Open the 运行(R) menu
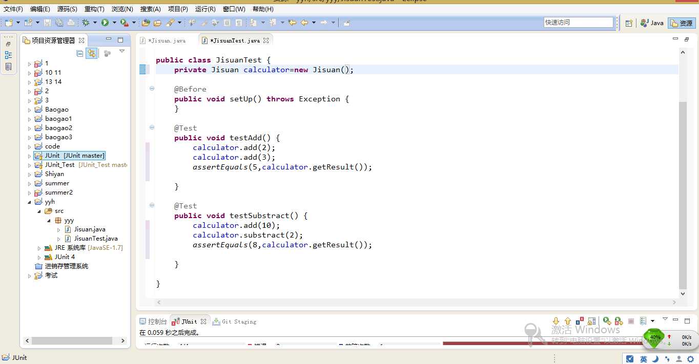 pos(205,9)
